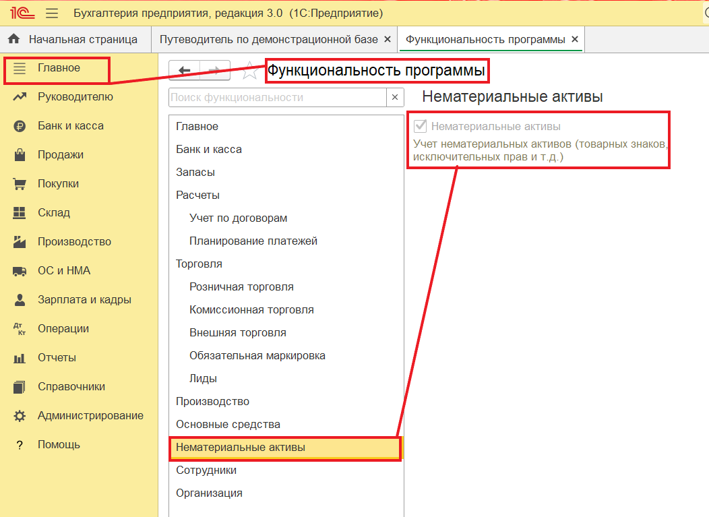
Task: Close the Функциональность программы tab
Action: point(575,39)
